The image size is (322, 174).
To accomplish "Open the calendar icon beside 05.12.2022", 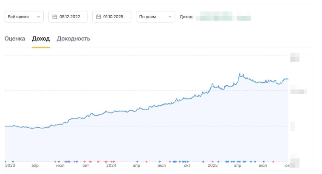I will click(55, 17).
